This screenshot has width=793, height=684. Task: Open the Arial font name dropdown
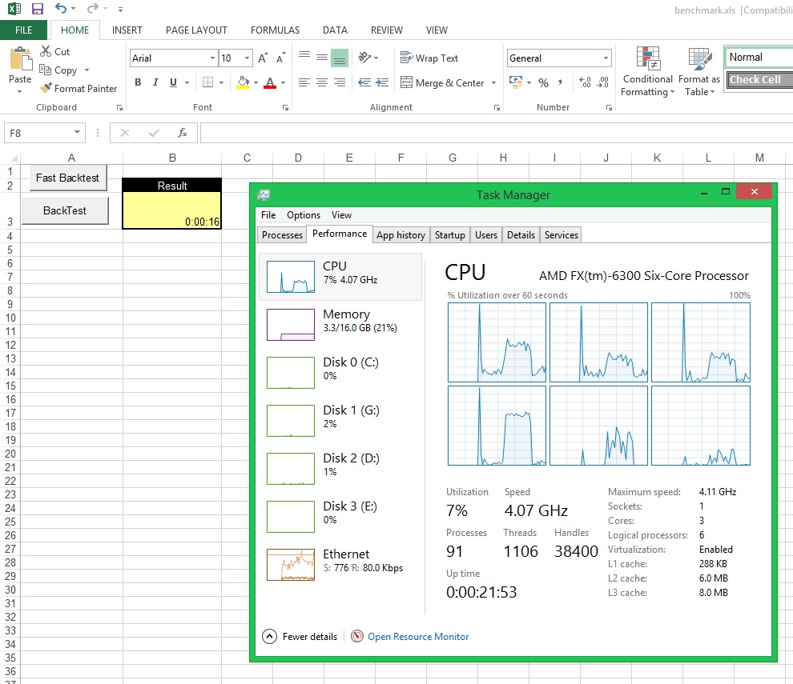(212, 58)
